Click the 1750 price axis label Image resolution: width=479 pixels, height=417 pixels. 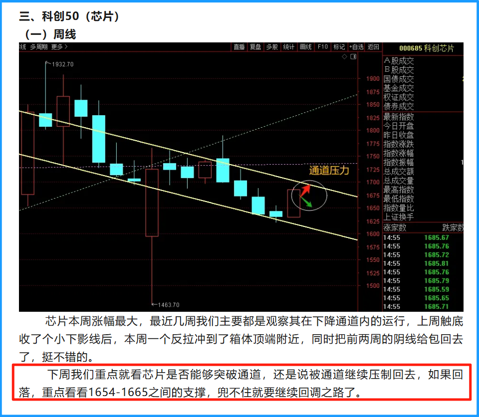tap(373, 156)
